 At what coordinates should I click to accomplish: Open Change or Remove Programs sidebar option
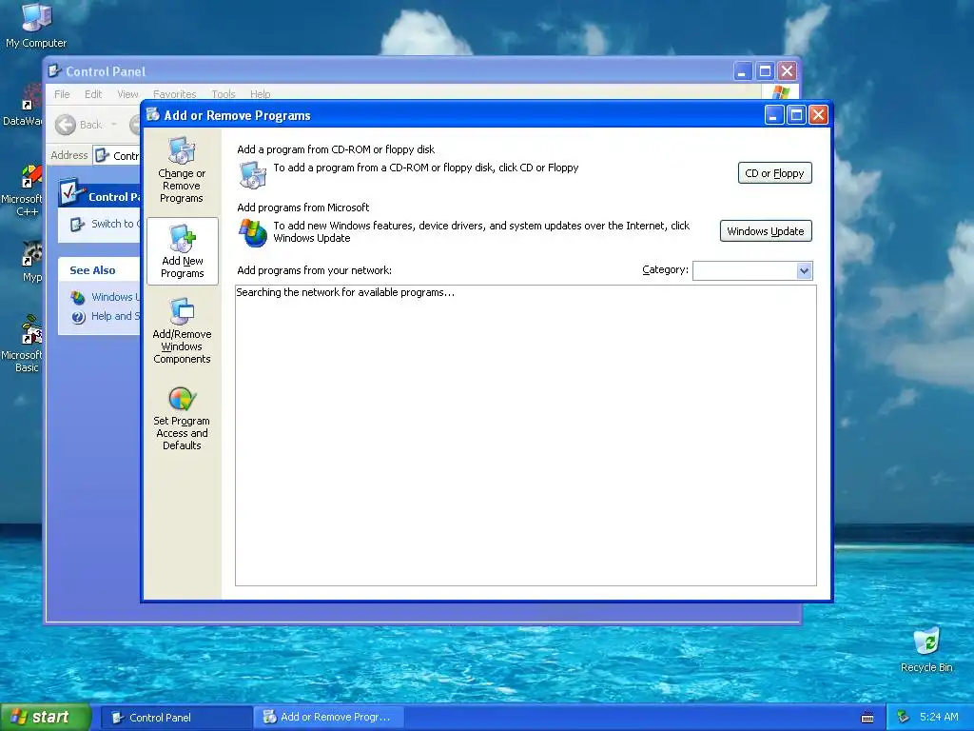[x=182, y=169]
